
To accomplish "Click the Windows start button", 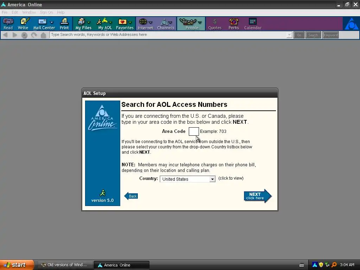I will (17, 265).
